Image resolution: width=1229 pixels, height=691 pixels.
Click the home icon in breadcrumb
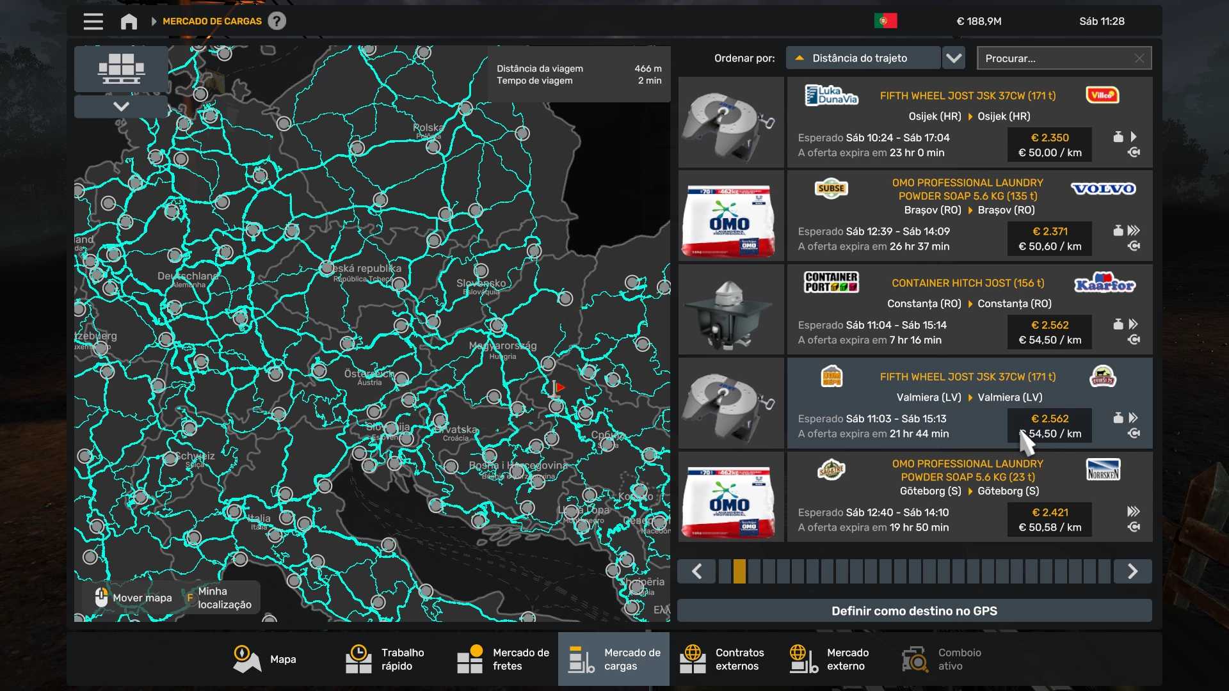pyautogui.click(x=129, y=21)
